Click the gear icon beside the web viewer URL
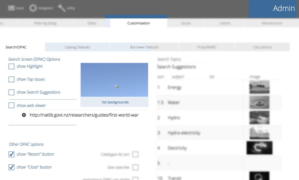Viewport: 299px width, 180px height. coord(24,115)
